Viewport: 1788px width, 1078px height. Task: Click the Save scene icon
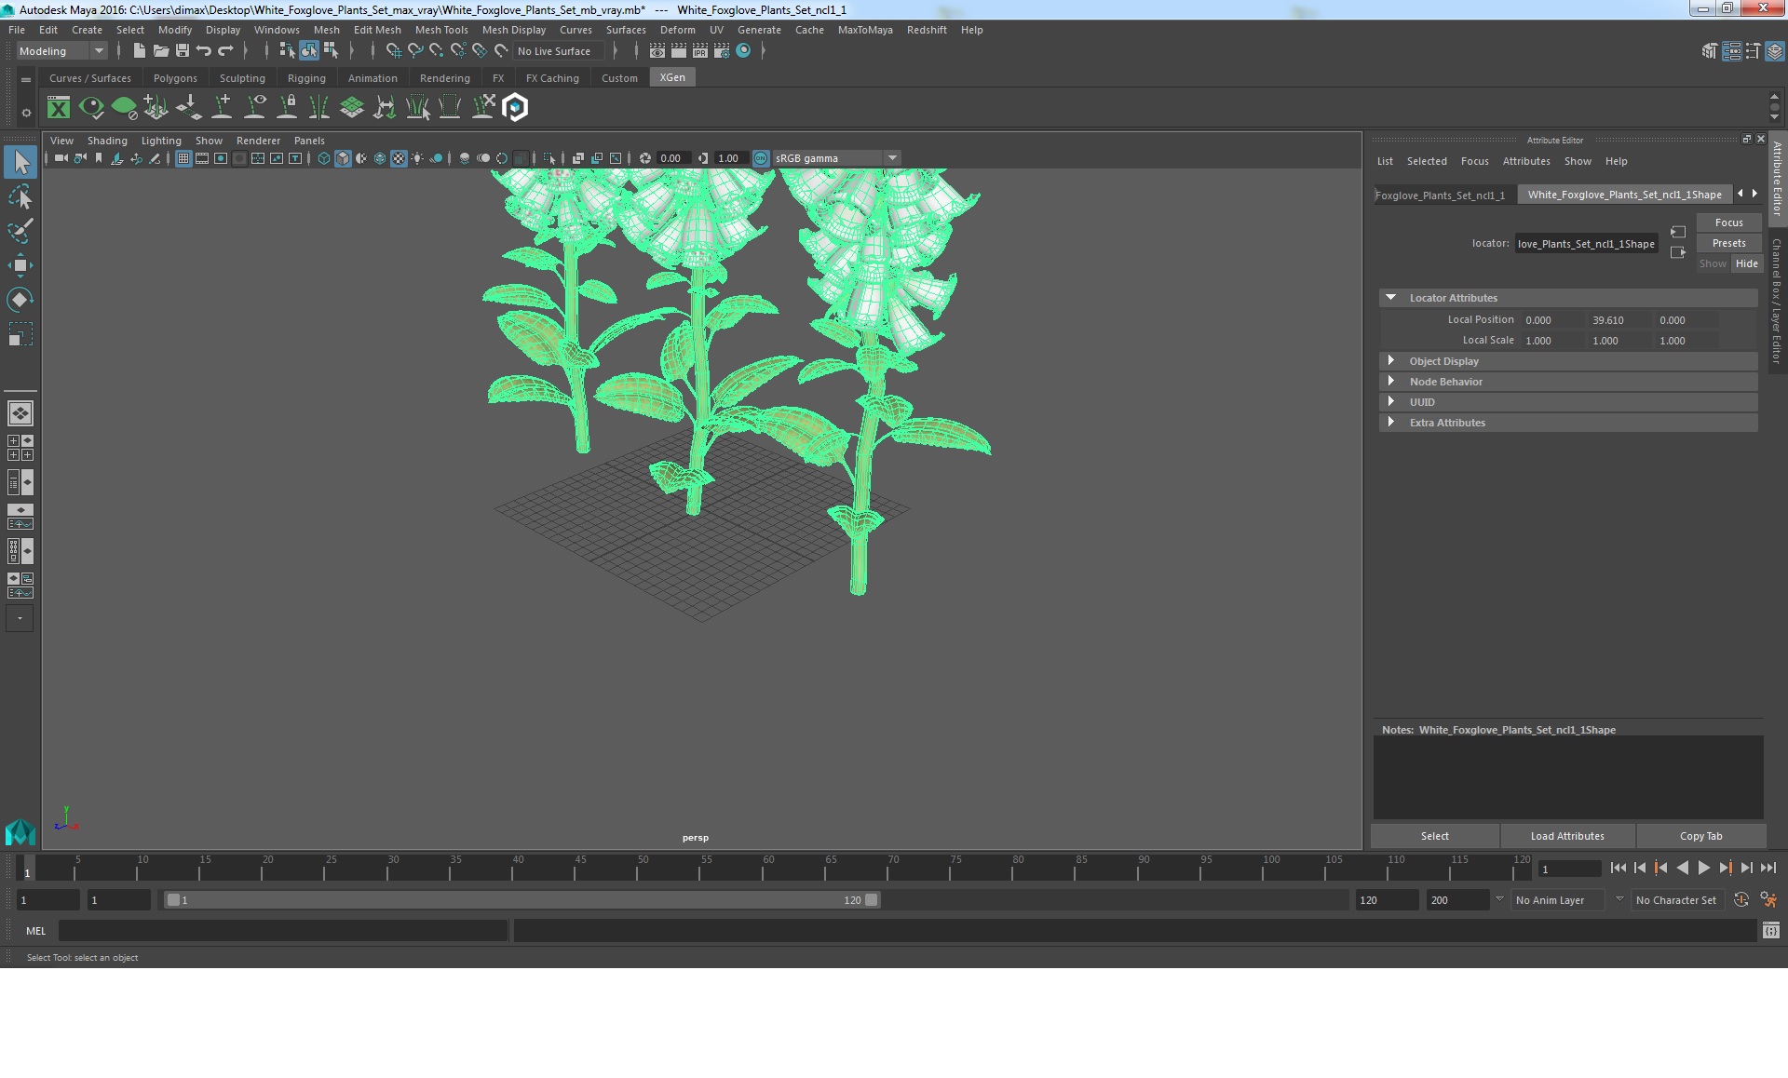[183, 50]
